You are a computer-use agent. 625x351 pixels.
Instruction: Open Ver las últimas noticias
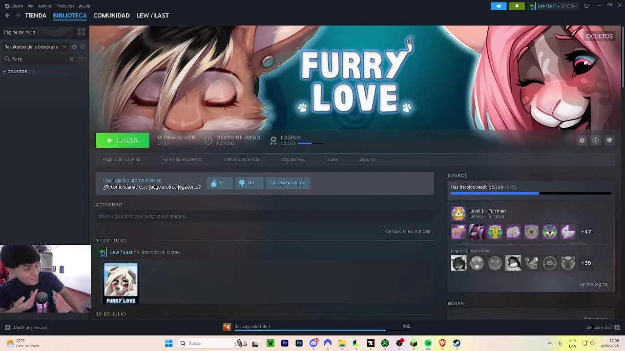click(x=407, y=231)
